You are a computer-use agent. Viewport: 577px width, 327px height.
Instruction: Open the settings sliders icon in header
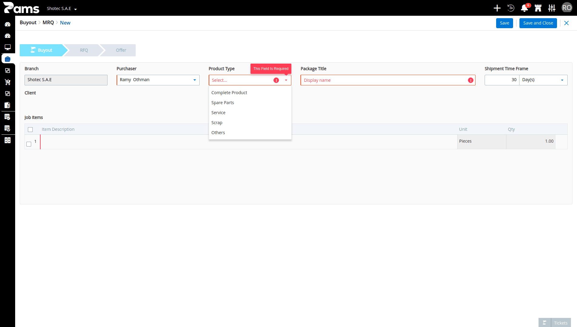click(x=552, y=8)
